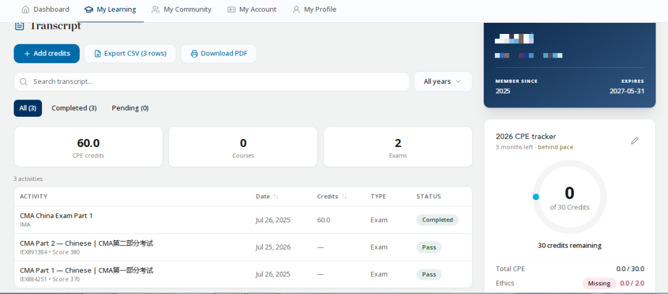Click the STATUS column header
This screenshot has width=668, height=294.
(x=429, y=196)
